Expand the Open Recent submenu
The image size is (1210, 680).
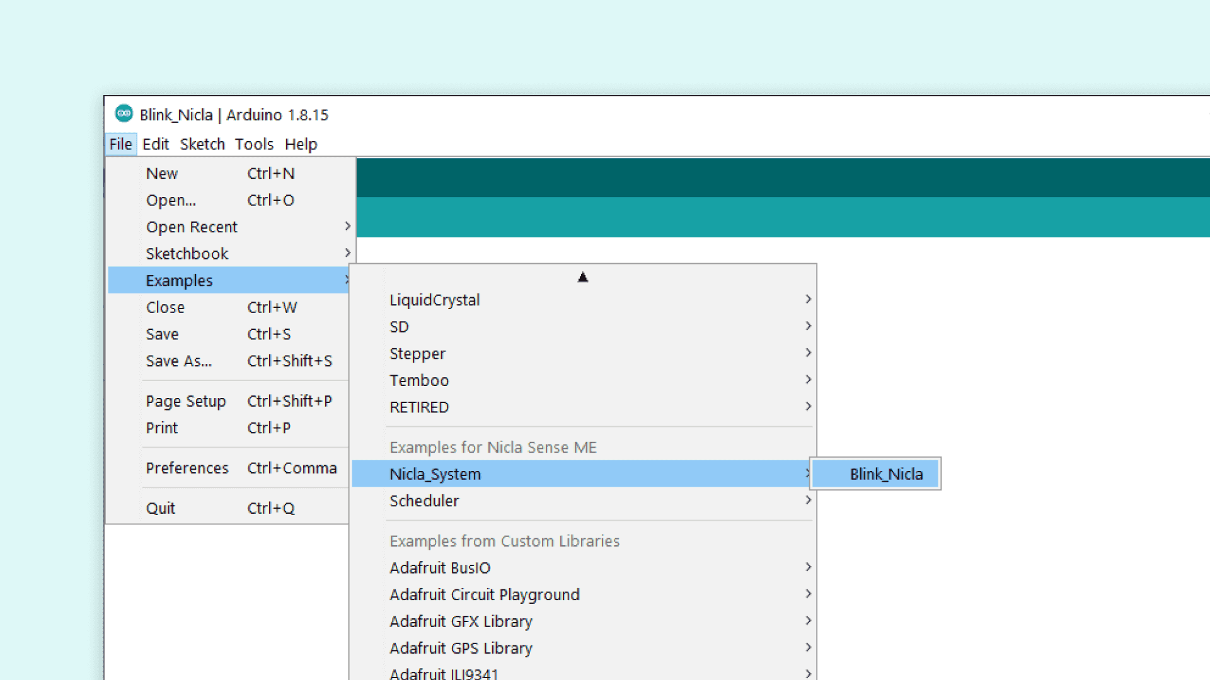192,227
